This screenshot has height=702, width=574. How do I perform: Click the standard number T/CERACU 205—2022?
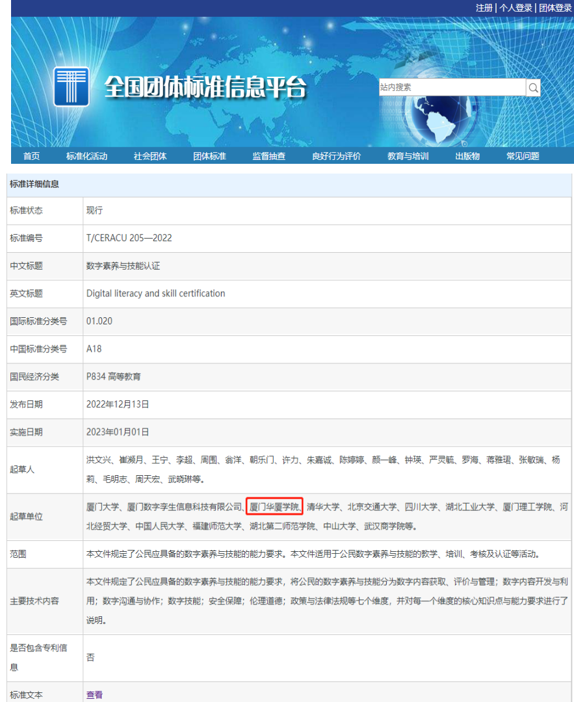point(129,238)
